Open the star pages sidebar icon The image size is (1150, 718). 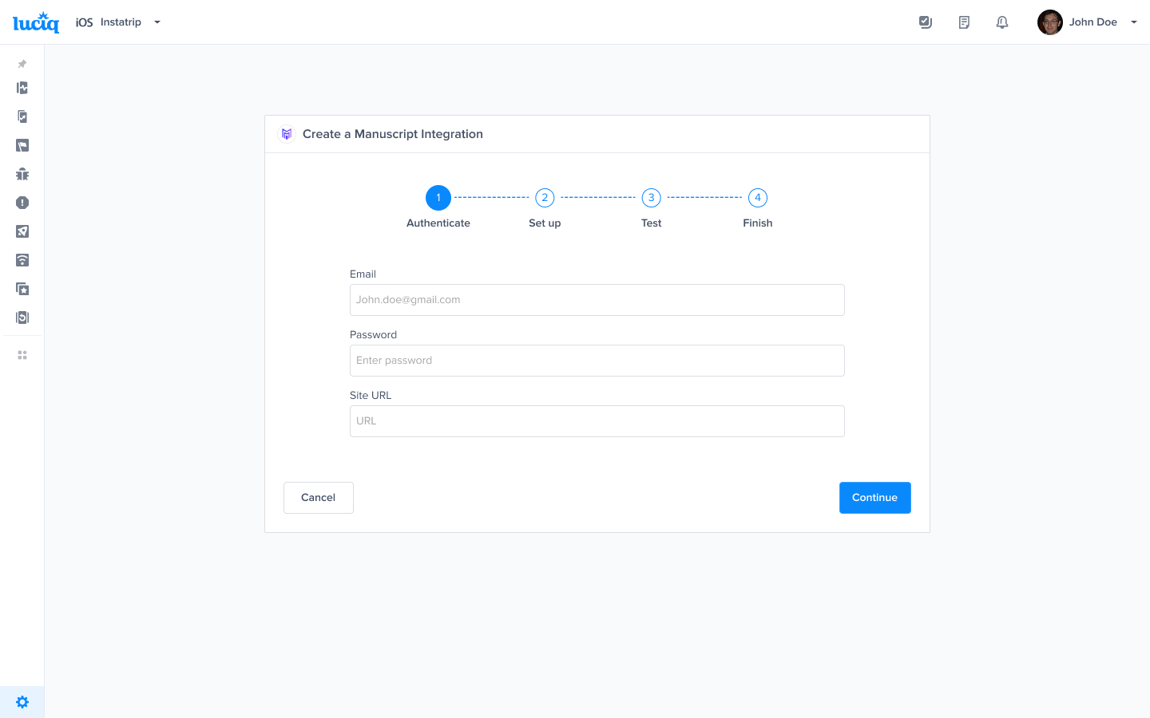point(22,289)
